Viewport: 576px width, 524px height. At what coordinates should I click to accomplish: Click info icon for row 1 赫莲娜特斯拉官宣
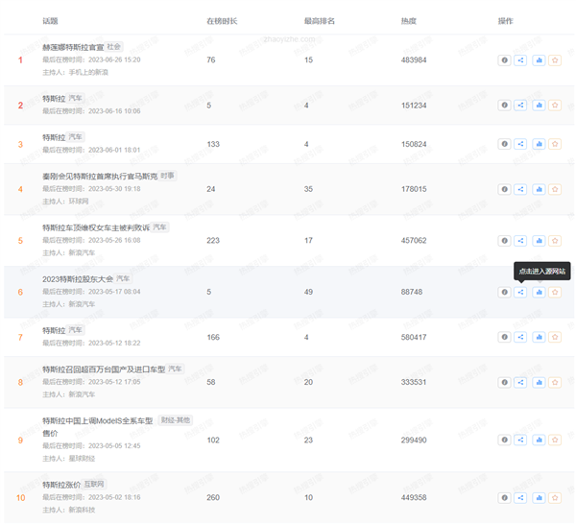tap(504, 60)
